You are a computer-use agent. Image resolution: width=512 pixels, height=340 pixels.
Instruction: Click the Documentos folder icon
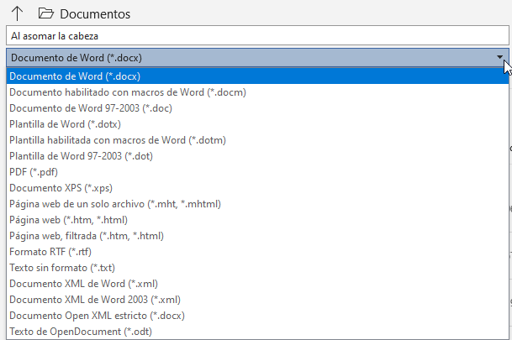[x=46, y=13]
